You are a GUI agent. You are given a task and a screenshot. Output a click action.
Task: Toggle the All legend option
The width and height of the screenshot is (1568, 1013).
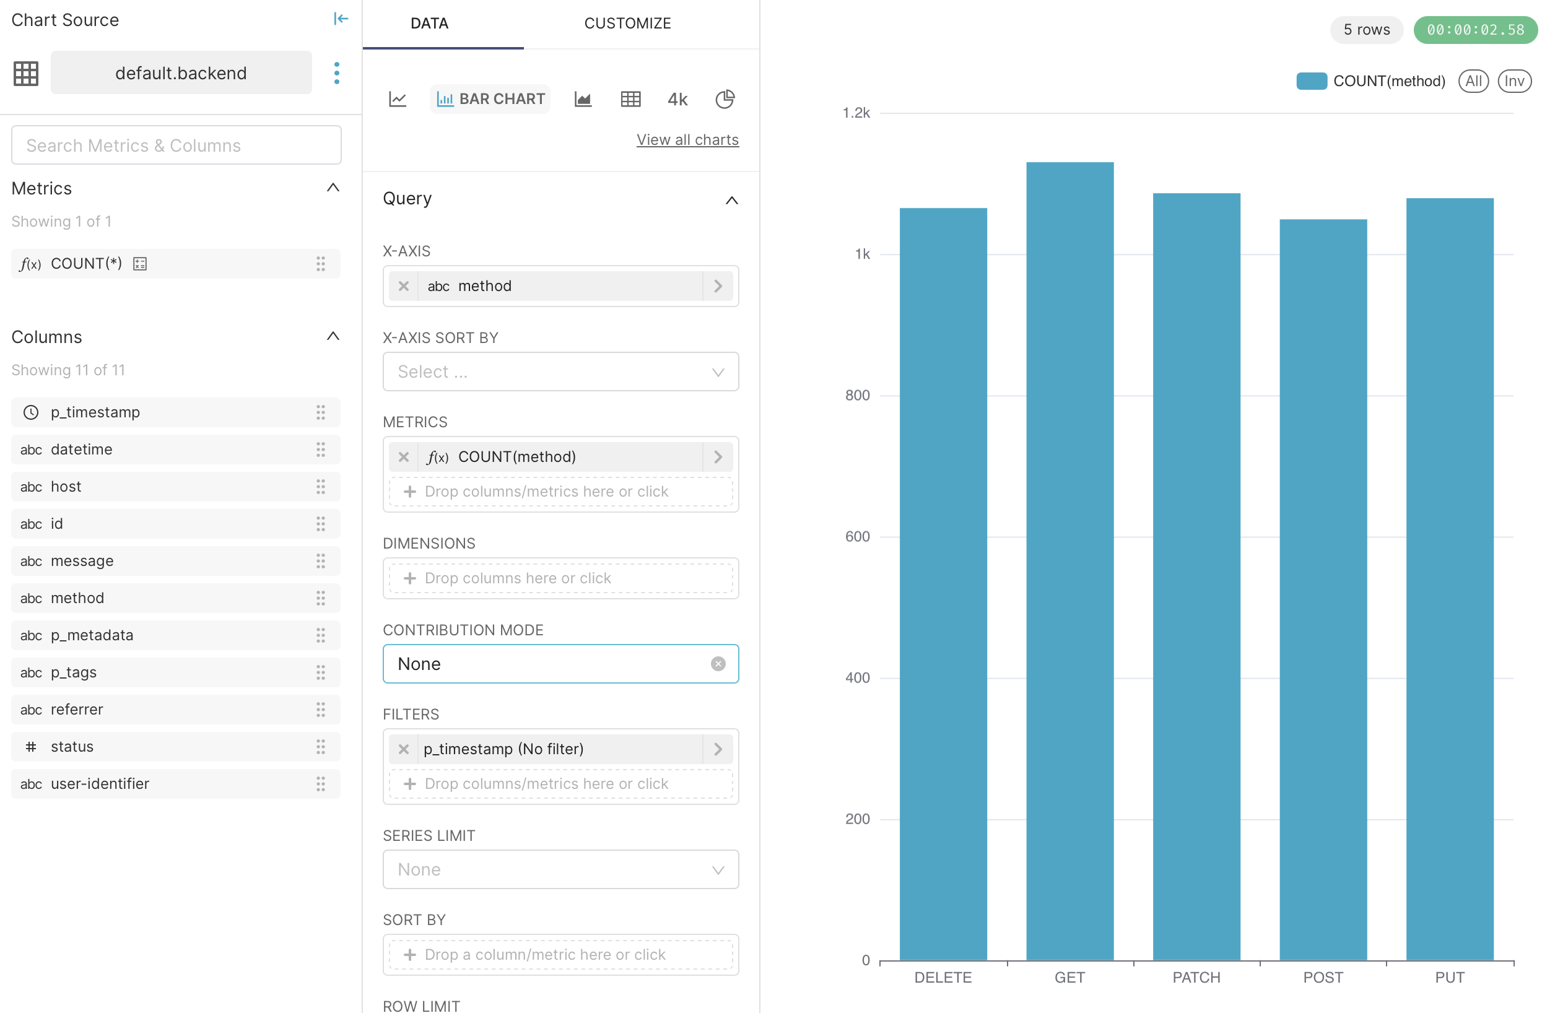pos(1473,80)
